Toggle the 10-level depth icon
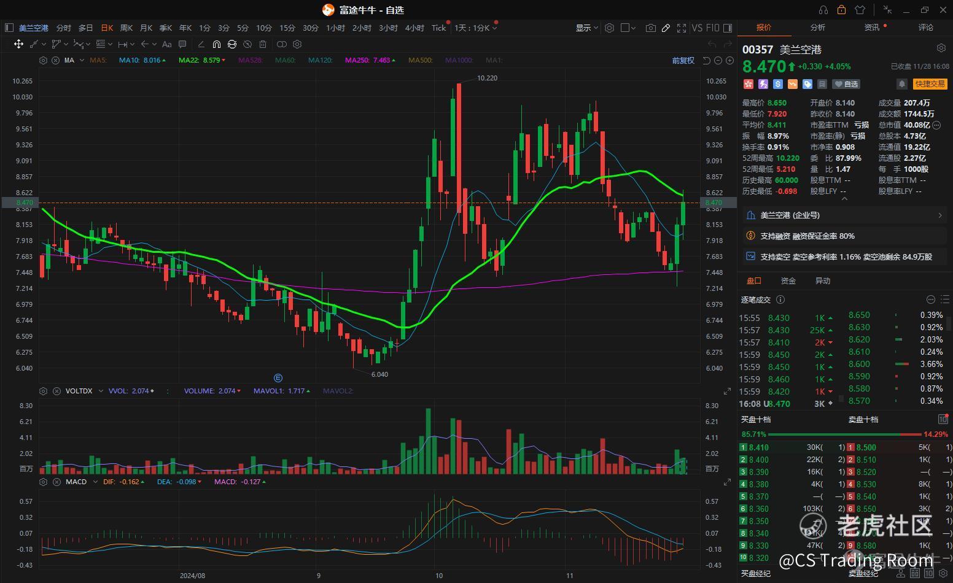The width and height of the screenshot is (953, 583). [943, 419]
